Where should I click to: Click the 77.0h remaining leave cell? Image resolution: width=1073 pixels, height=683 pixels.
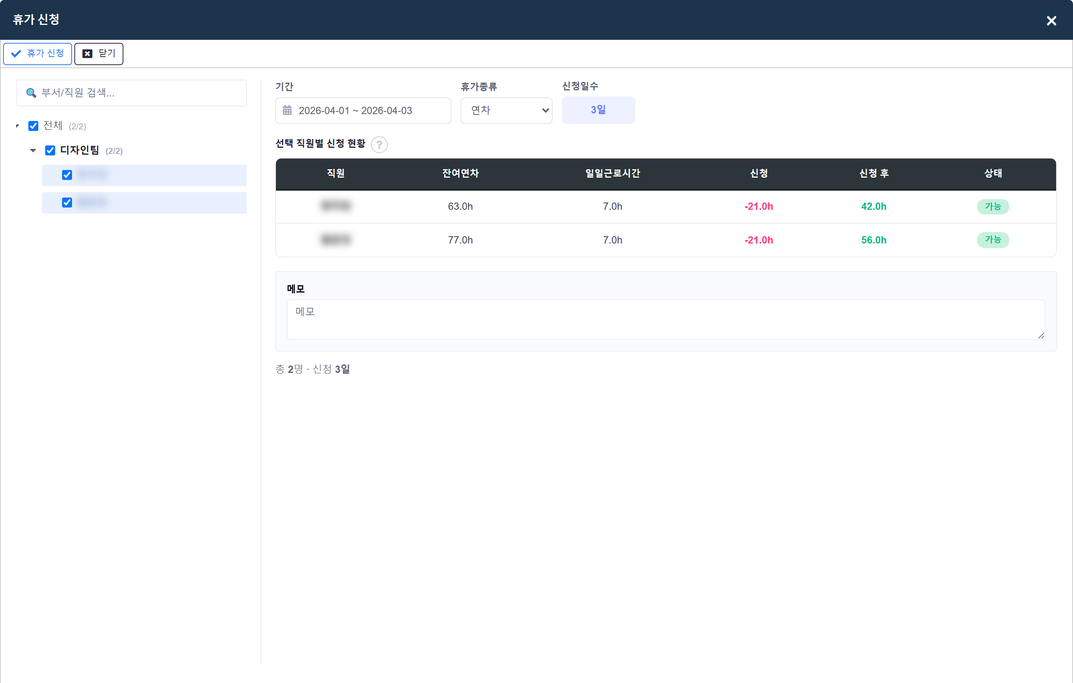coord(460,240)
